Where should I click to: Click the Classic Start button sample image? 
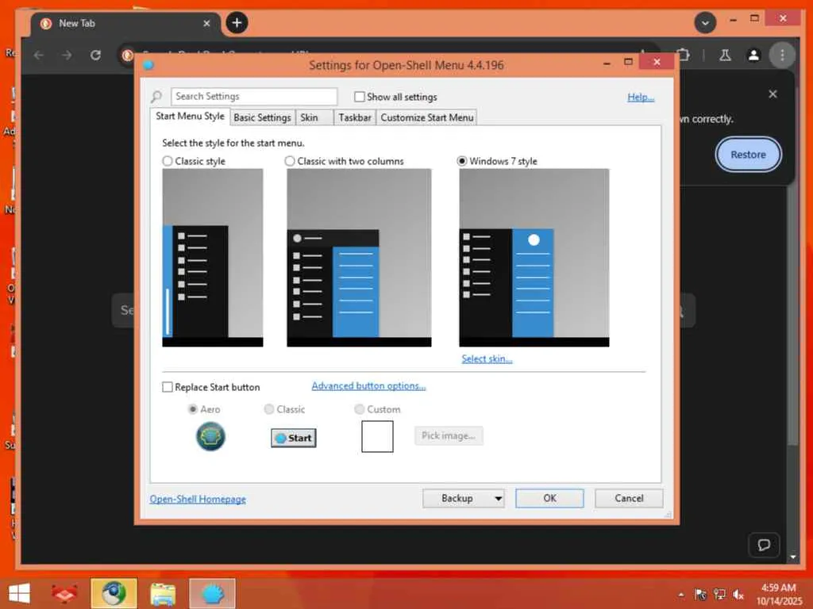(x=294, y=438)
